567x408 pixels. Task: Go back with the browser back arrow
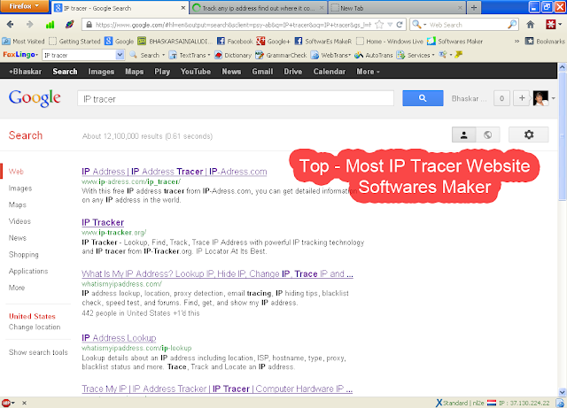pyautogui.click(x=10, y=25)
